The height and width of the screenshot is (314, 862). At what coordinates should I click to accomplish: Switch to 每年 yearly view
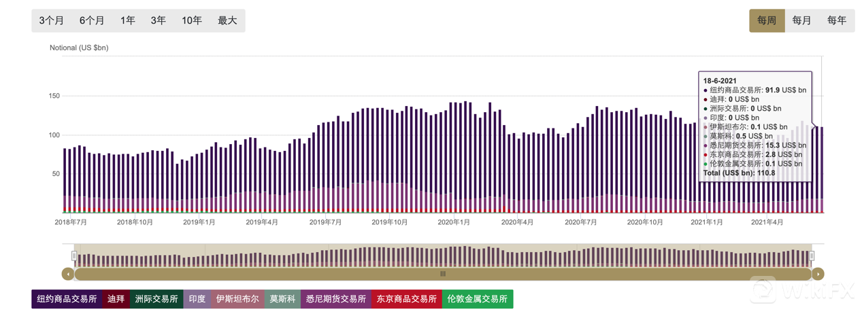click(x=837, y=20)
